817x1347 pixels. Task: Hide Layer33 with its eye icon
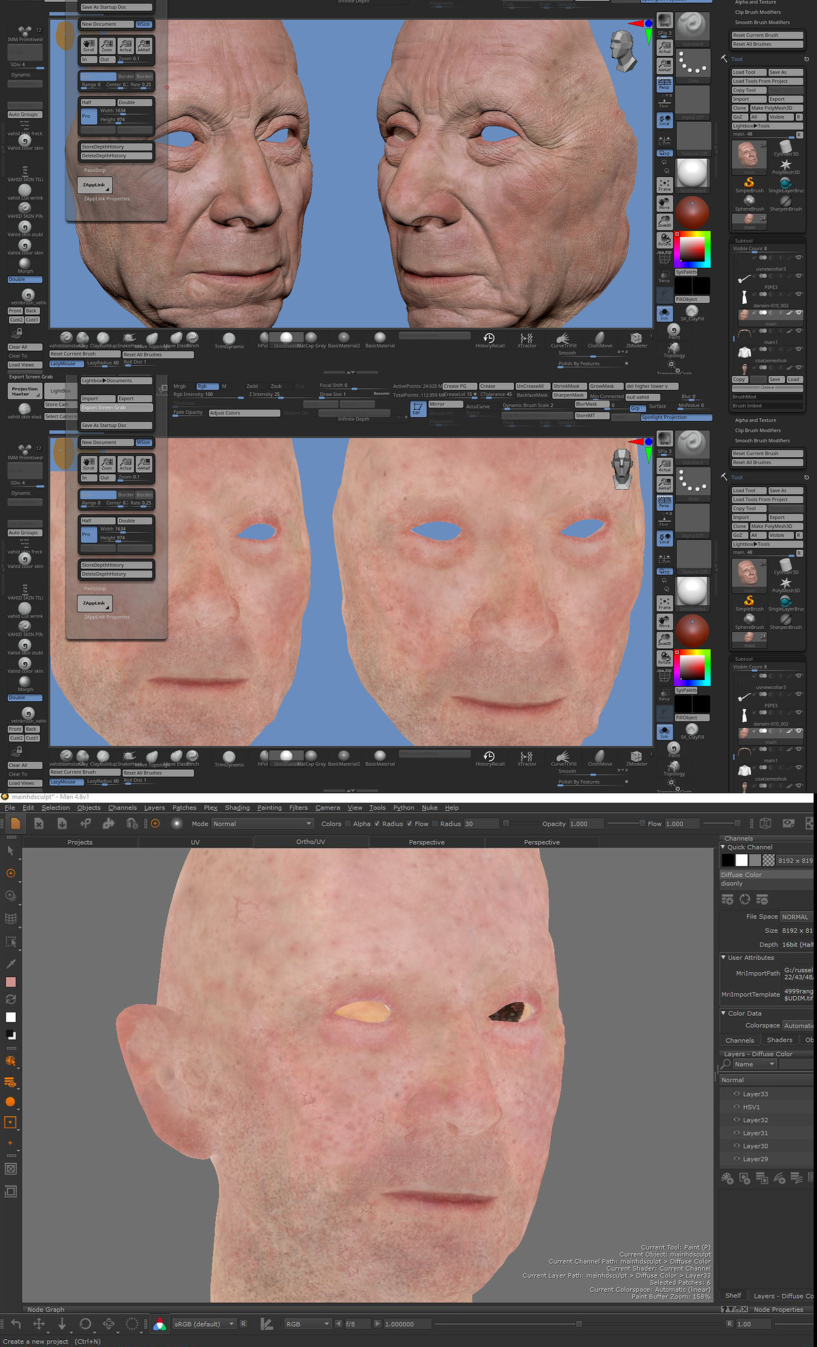737,1094
